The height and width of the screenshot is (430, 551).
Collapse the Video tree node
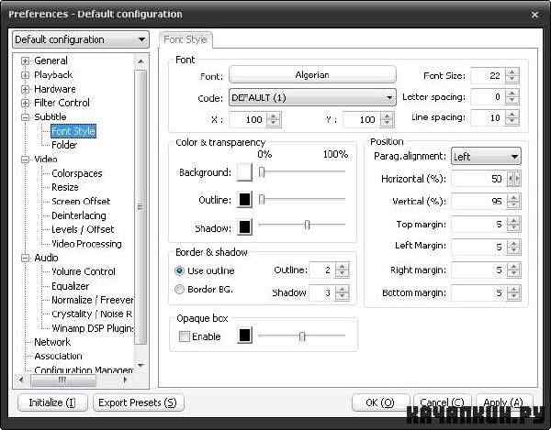coord(25,160)
